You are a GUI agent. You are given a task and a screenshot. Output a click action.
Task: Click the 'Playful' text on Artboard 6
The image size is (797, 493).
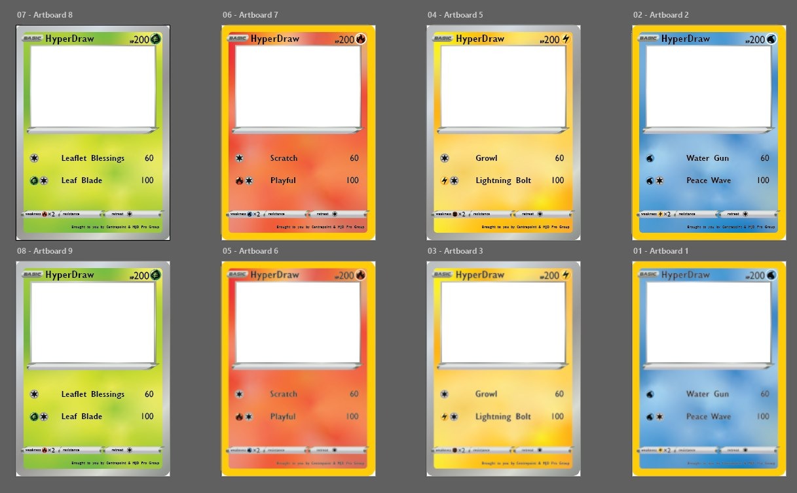click(x=283, y=416)
